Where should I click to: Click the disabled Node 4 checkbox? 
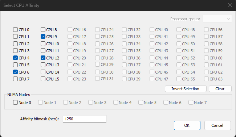coord(115,103)
